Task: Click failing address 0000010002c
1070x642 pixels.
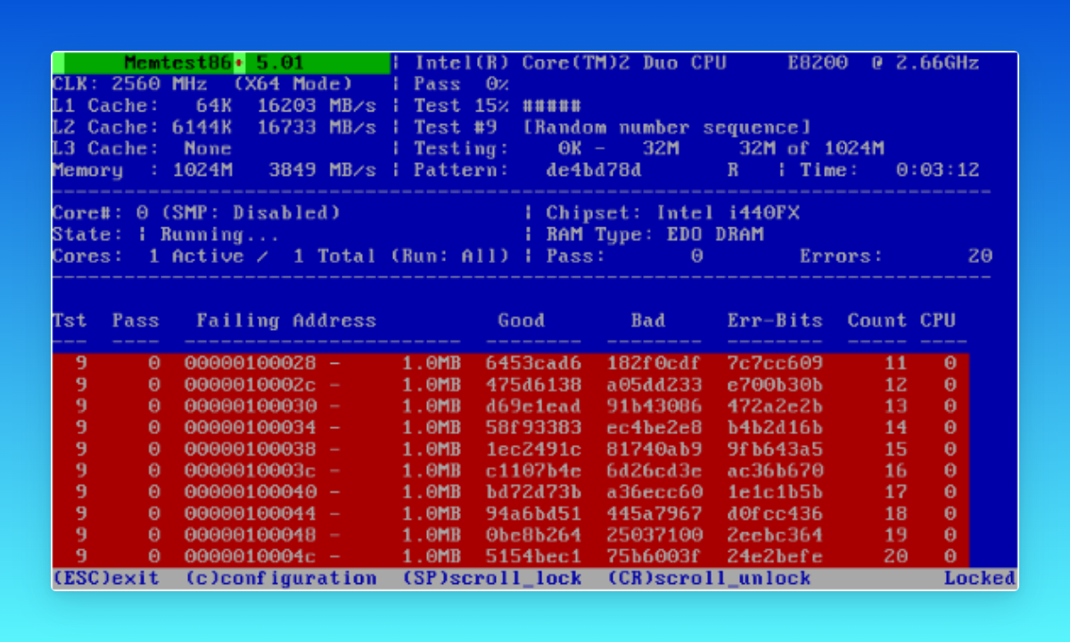Action: 251,384
